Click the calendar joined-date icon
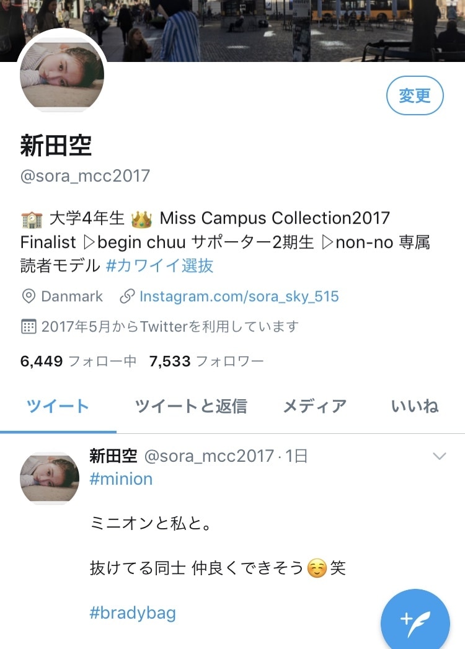Image resolution: width=465 pixels, height=649 pixels. 28,327
